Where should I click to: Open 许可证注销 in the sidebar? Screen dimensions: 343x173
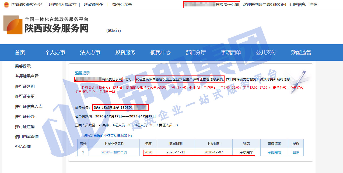(25, 127)
